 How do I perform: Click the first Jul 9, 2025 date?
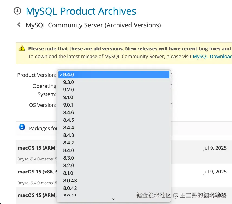point(215,148)
